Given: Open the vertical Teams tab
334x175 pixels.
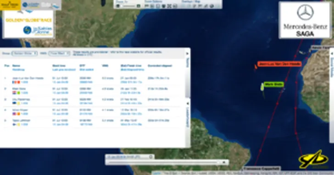Looking at the screenshot, I should click(188, 63).
